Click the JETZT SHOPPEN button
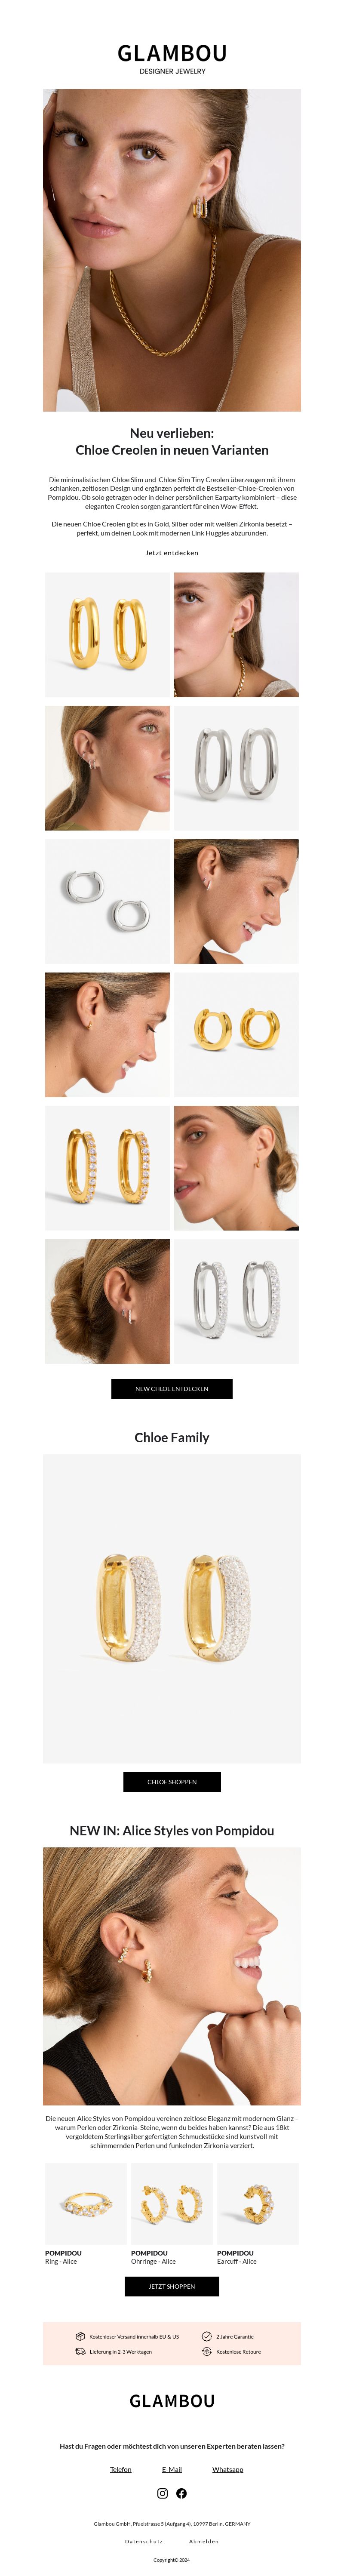 172,2286
